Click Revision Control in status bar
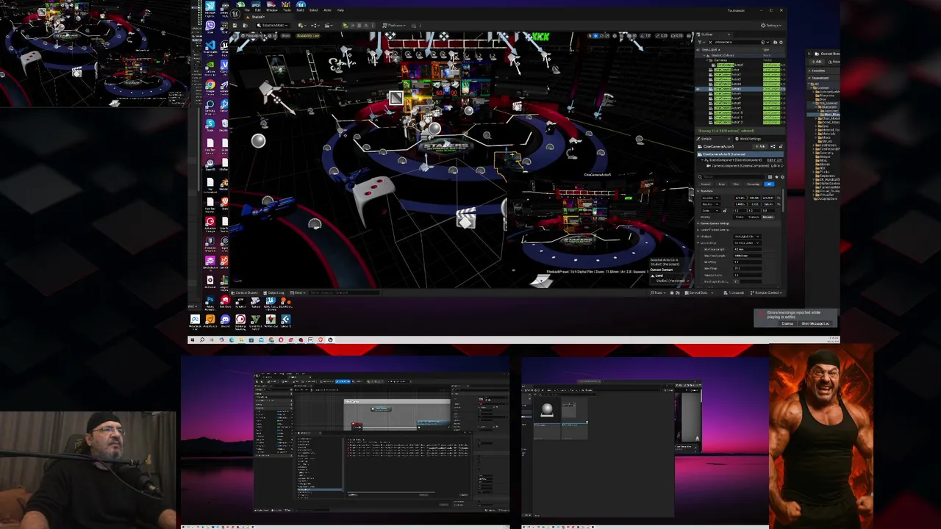Viewport: 941px width, 529px height. pyautogui.click(x=766, y=292)
